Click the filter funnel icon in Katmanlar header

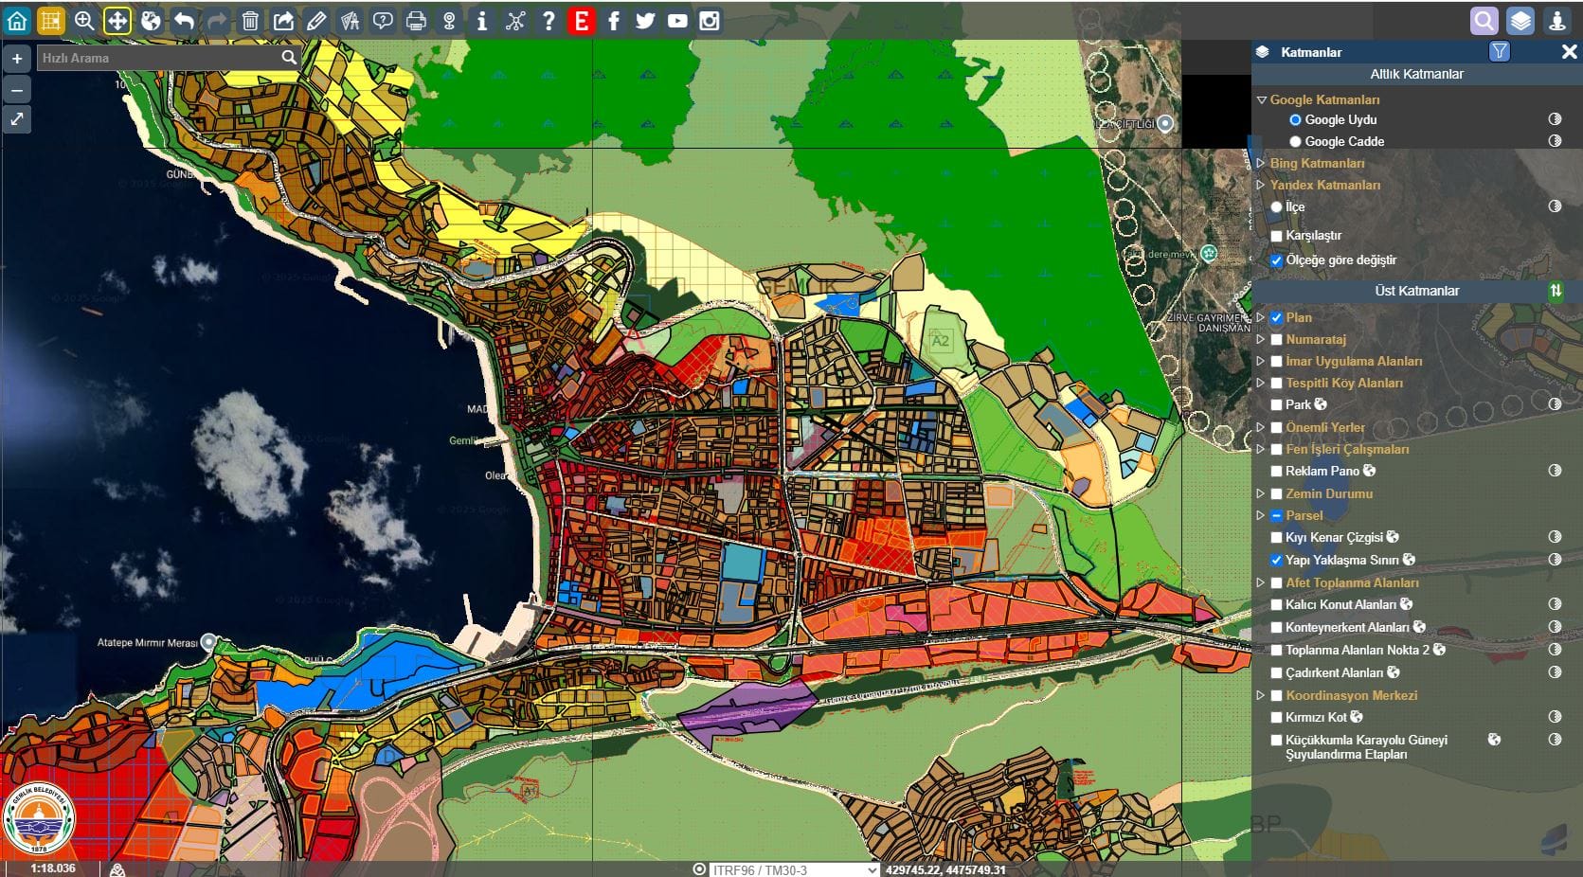coord(1500,52)
